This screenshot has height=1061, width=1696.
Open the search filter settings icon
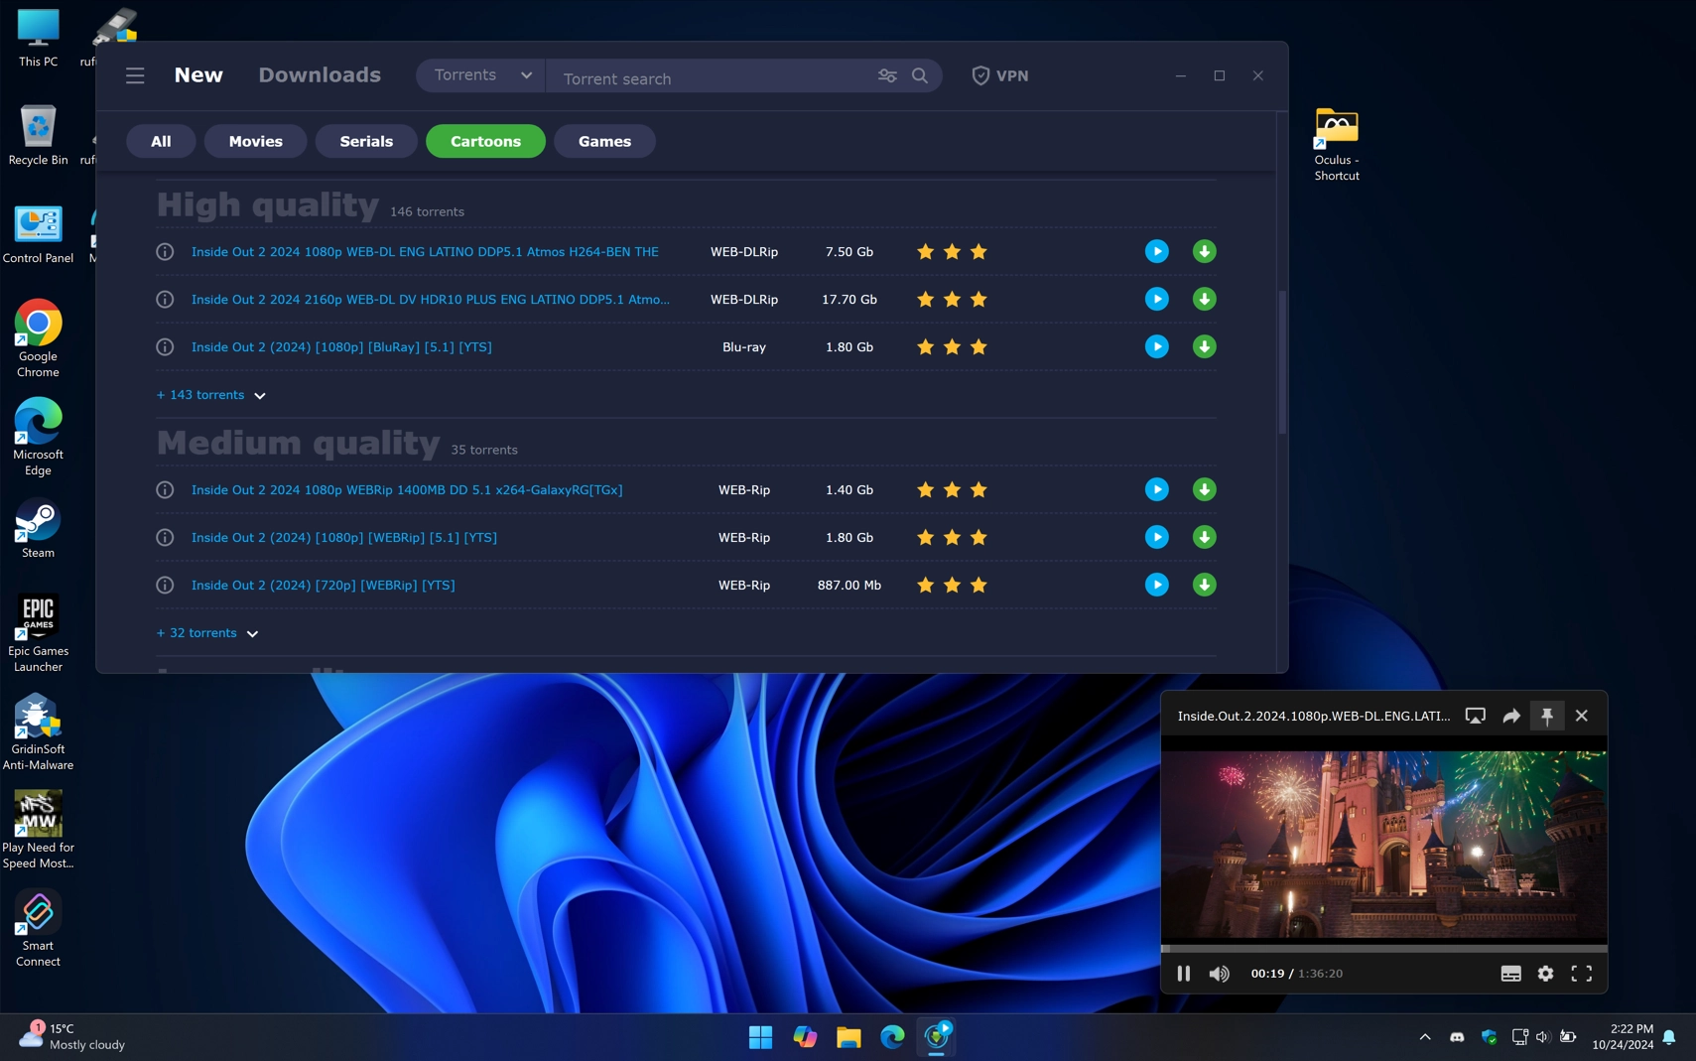pos(886,76)
